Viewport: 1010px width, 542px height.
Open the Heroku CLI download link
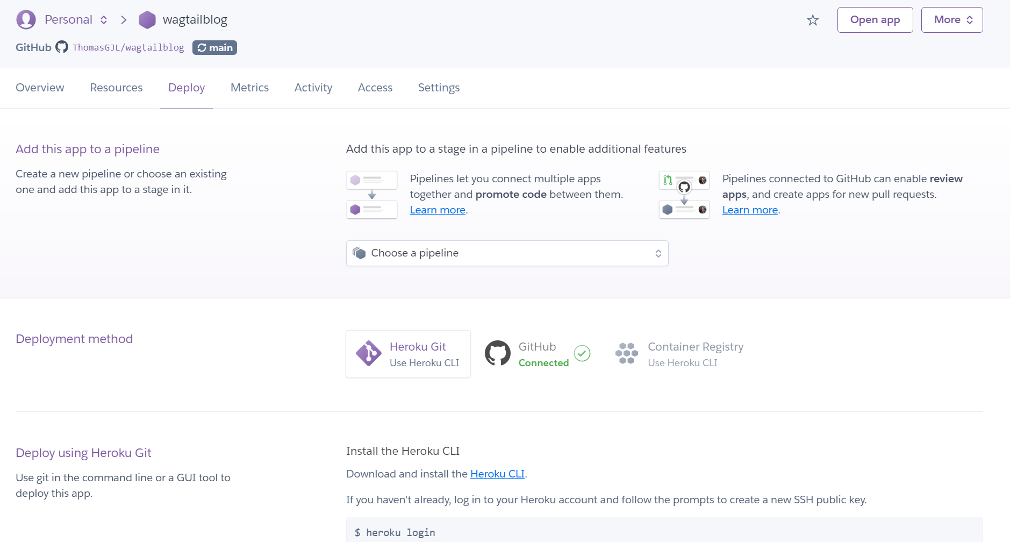(497, 474)
